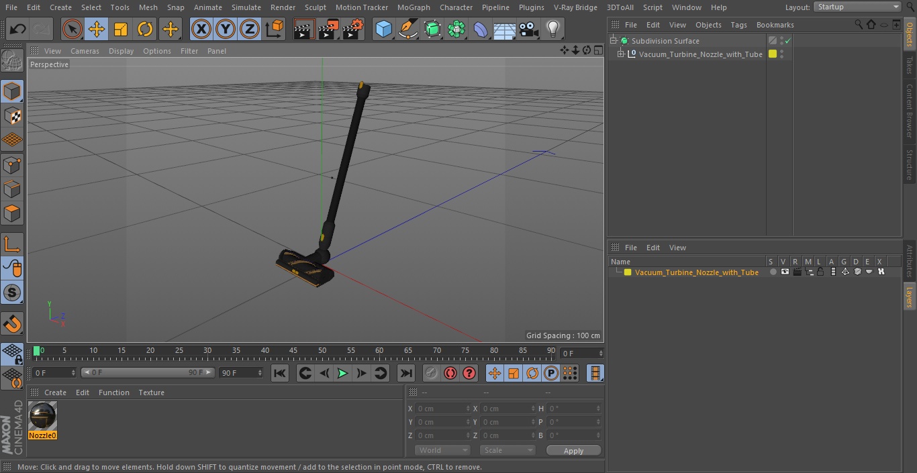Toggle layer Solo dot for Vacuum_Turbine_Nozzle_with_Tube
The width and height of the screenshot is (917, 473).
773,272
